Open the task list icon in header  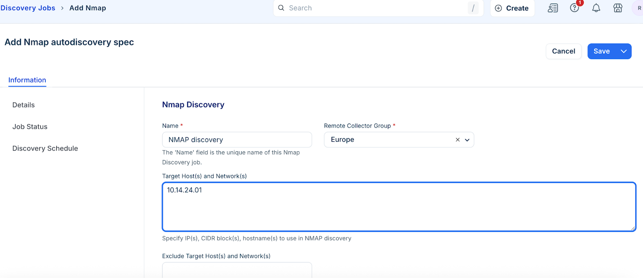tap(553, 8)
